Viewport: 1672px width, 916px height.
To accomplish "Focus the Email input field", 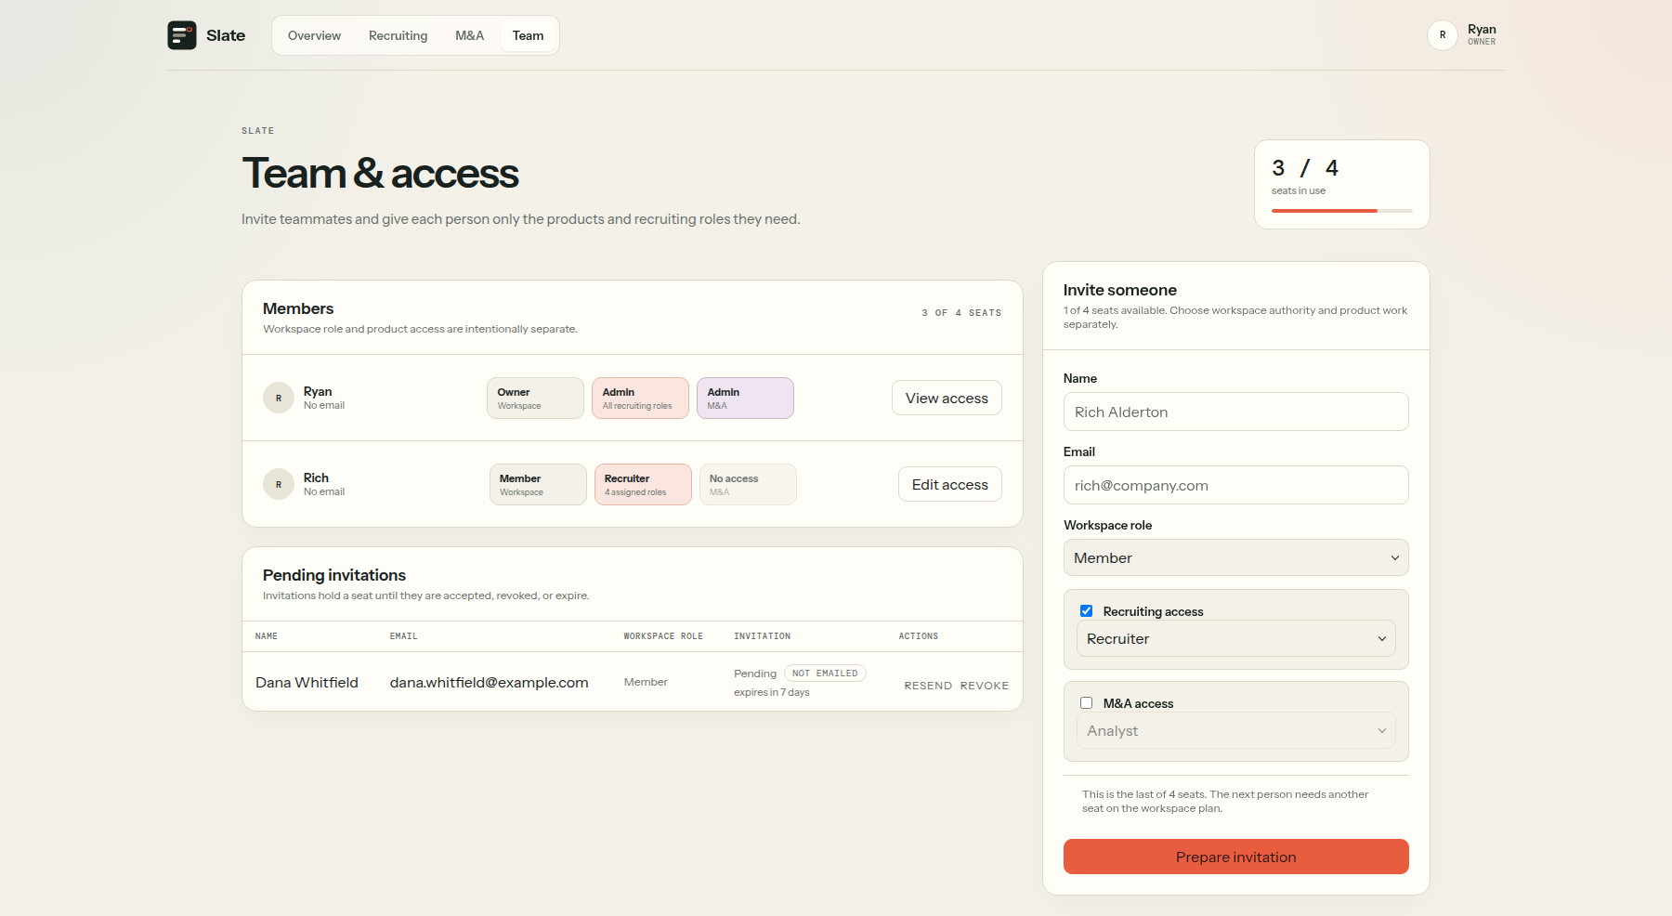I will tap(1235, 485).
